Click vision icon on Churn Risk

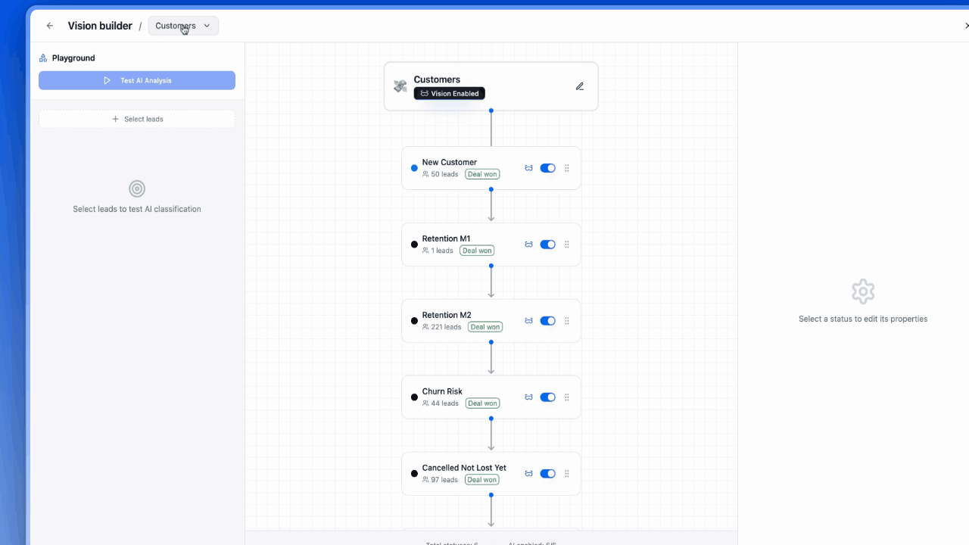pyautogui.click(x=528, y=397)
